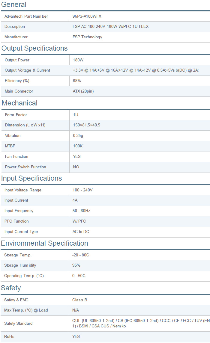Image resolution: width=210 pixels, height=343 pixels.
Task: Click the General section heading
Action: pyautogui.click(x=14, y=4)
